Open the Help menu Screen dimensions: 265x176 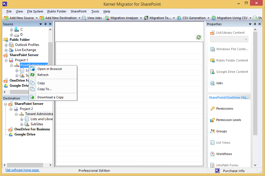coord(107,11)
